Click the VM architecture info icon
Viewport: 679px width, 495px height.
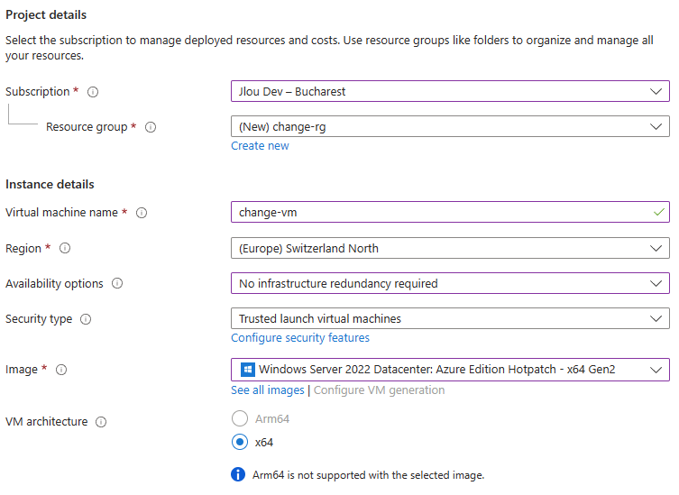[101, 422]
